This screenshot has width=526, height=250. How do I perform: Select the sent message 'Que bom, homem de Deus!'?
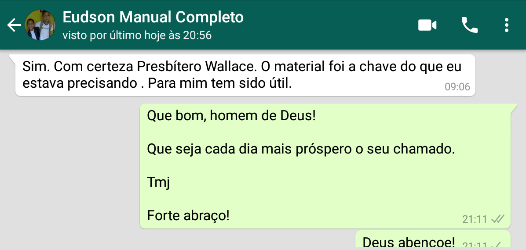pos(231,116)
